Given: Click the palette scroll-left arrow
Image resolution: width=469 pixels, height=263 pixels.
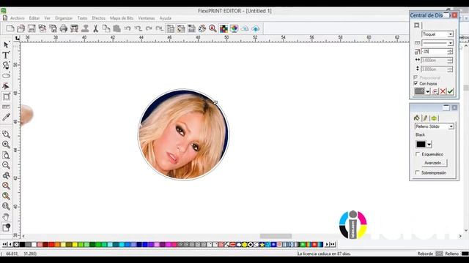Looking at the screenshot, I should tap(10, 245).
